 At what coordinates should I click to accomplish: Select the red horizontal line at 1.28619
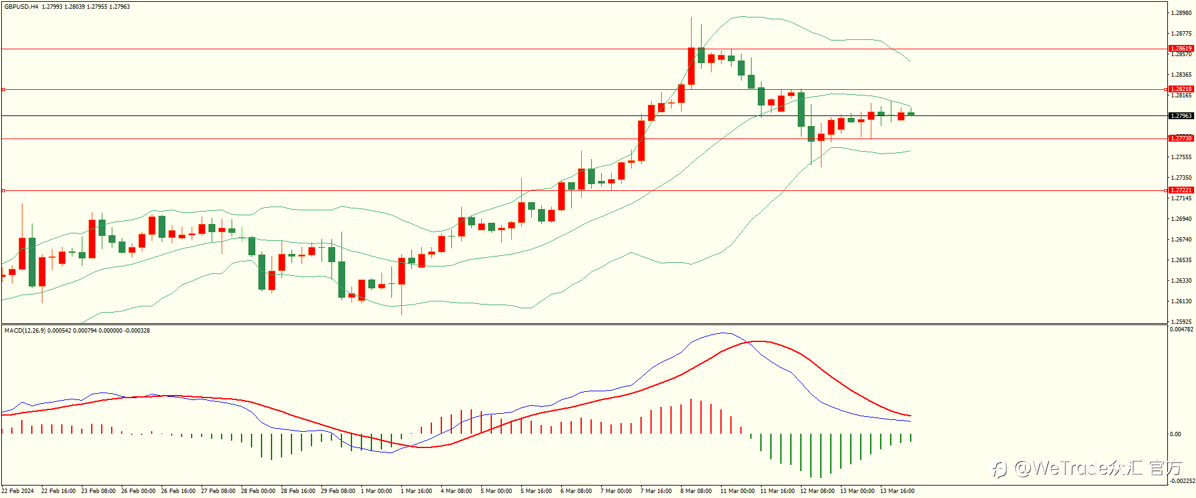[x=584, y=49]
